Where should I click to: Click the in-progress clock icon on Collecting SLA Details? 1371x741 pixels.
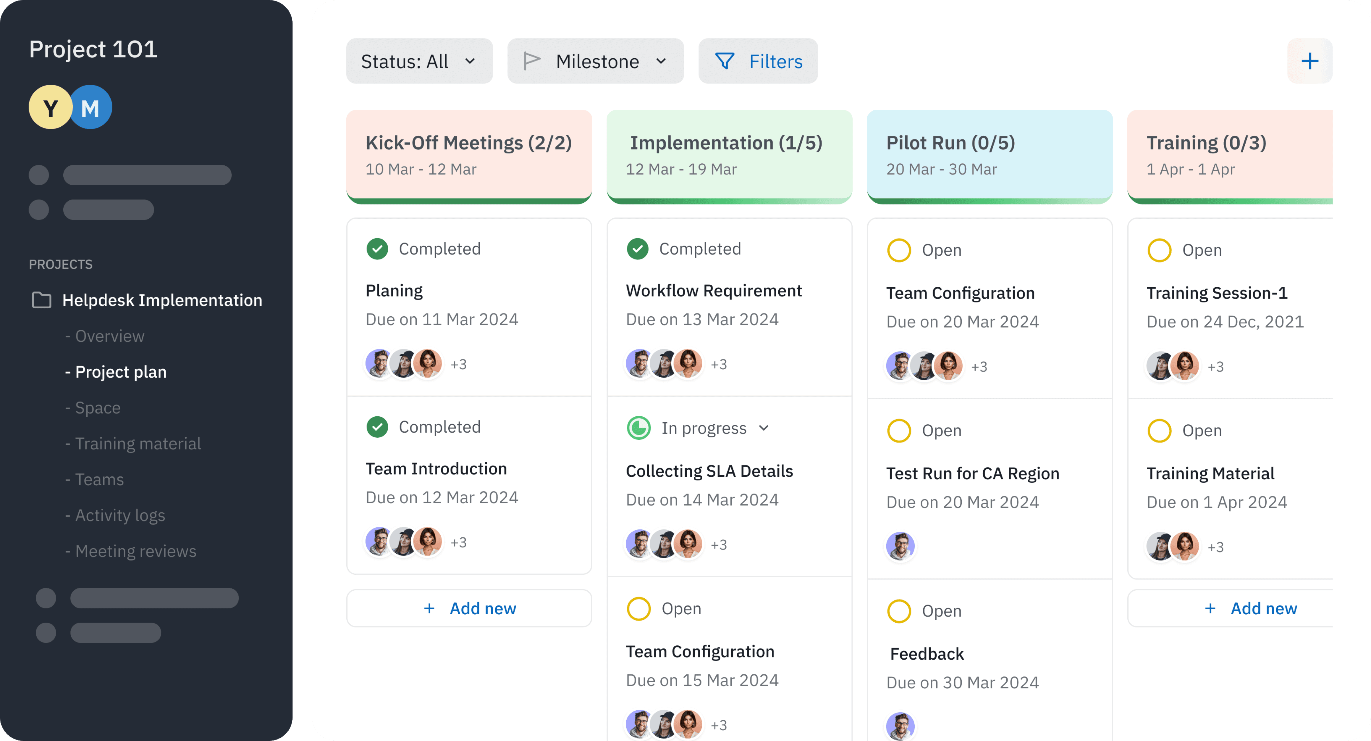click(639, 427)
